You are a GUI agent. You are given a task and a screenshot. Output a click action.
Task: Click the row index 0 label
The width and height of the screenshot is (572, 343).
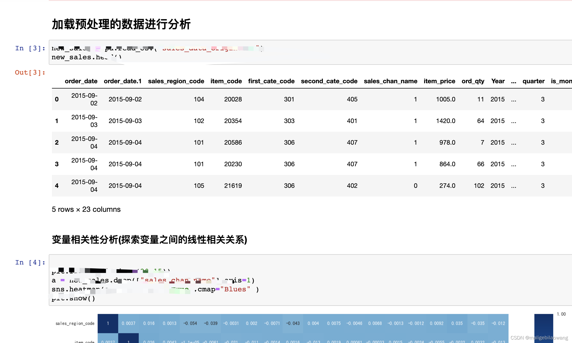pyautogui.click(x=57, y=99)
